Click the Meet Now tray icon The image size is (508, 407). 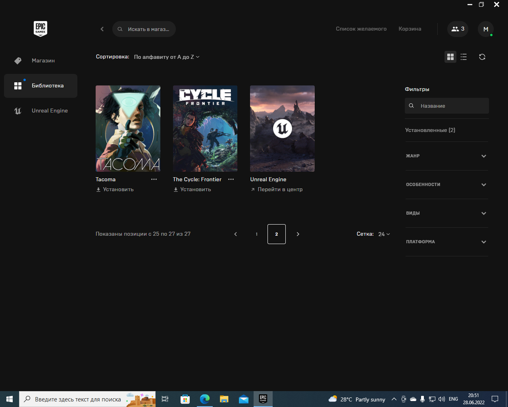point(404,399)
